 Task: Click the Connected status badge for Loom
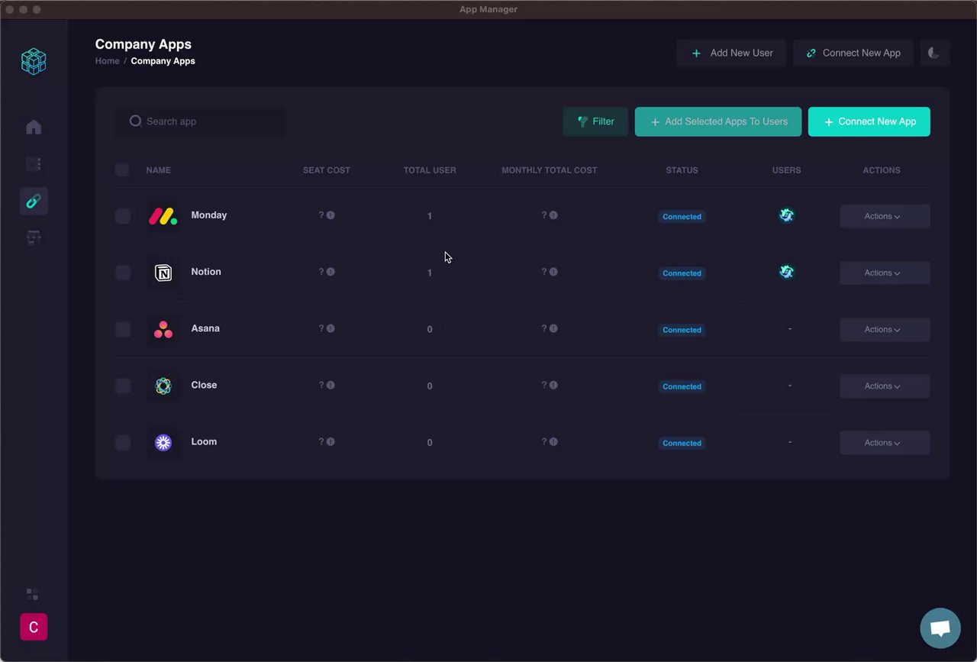pyautogui.click(x=682, y=443)
